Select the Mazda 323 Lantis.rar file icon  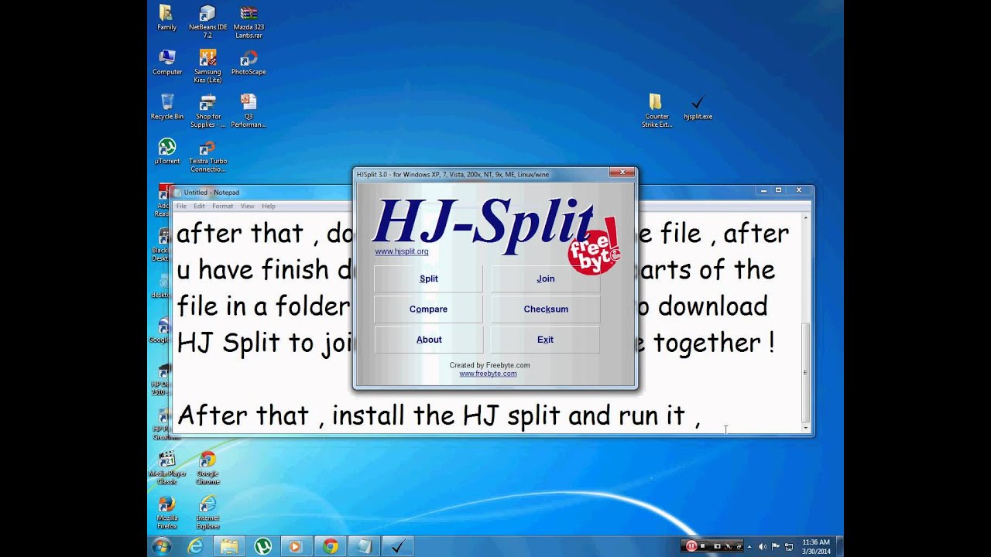(x=249, y=22)
